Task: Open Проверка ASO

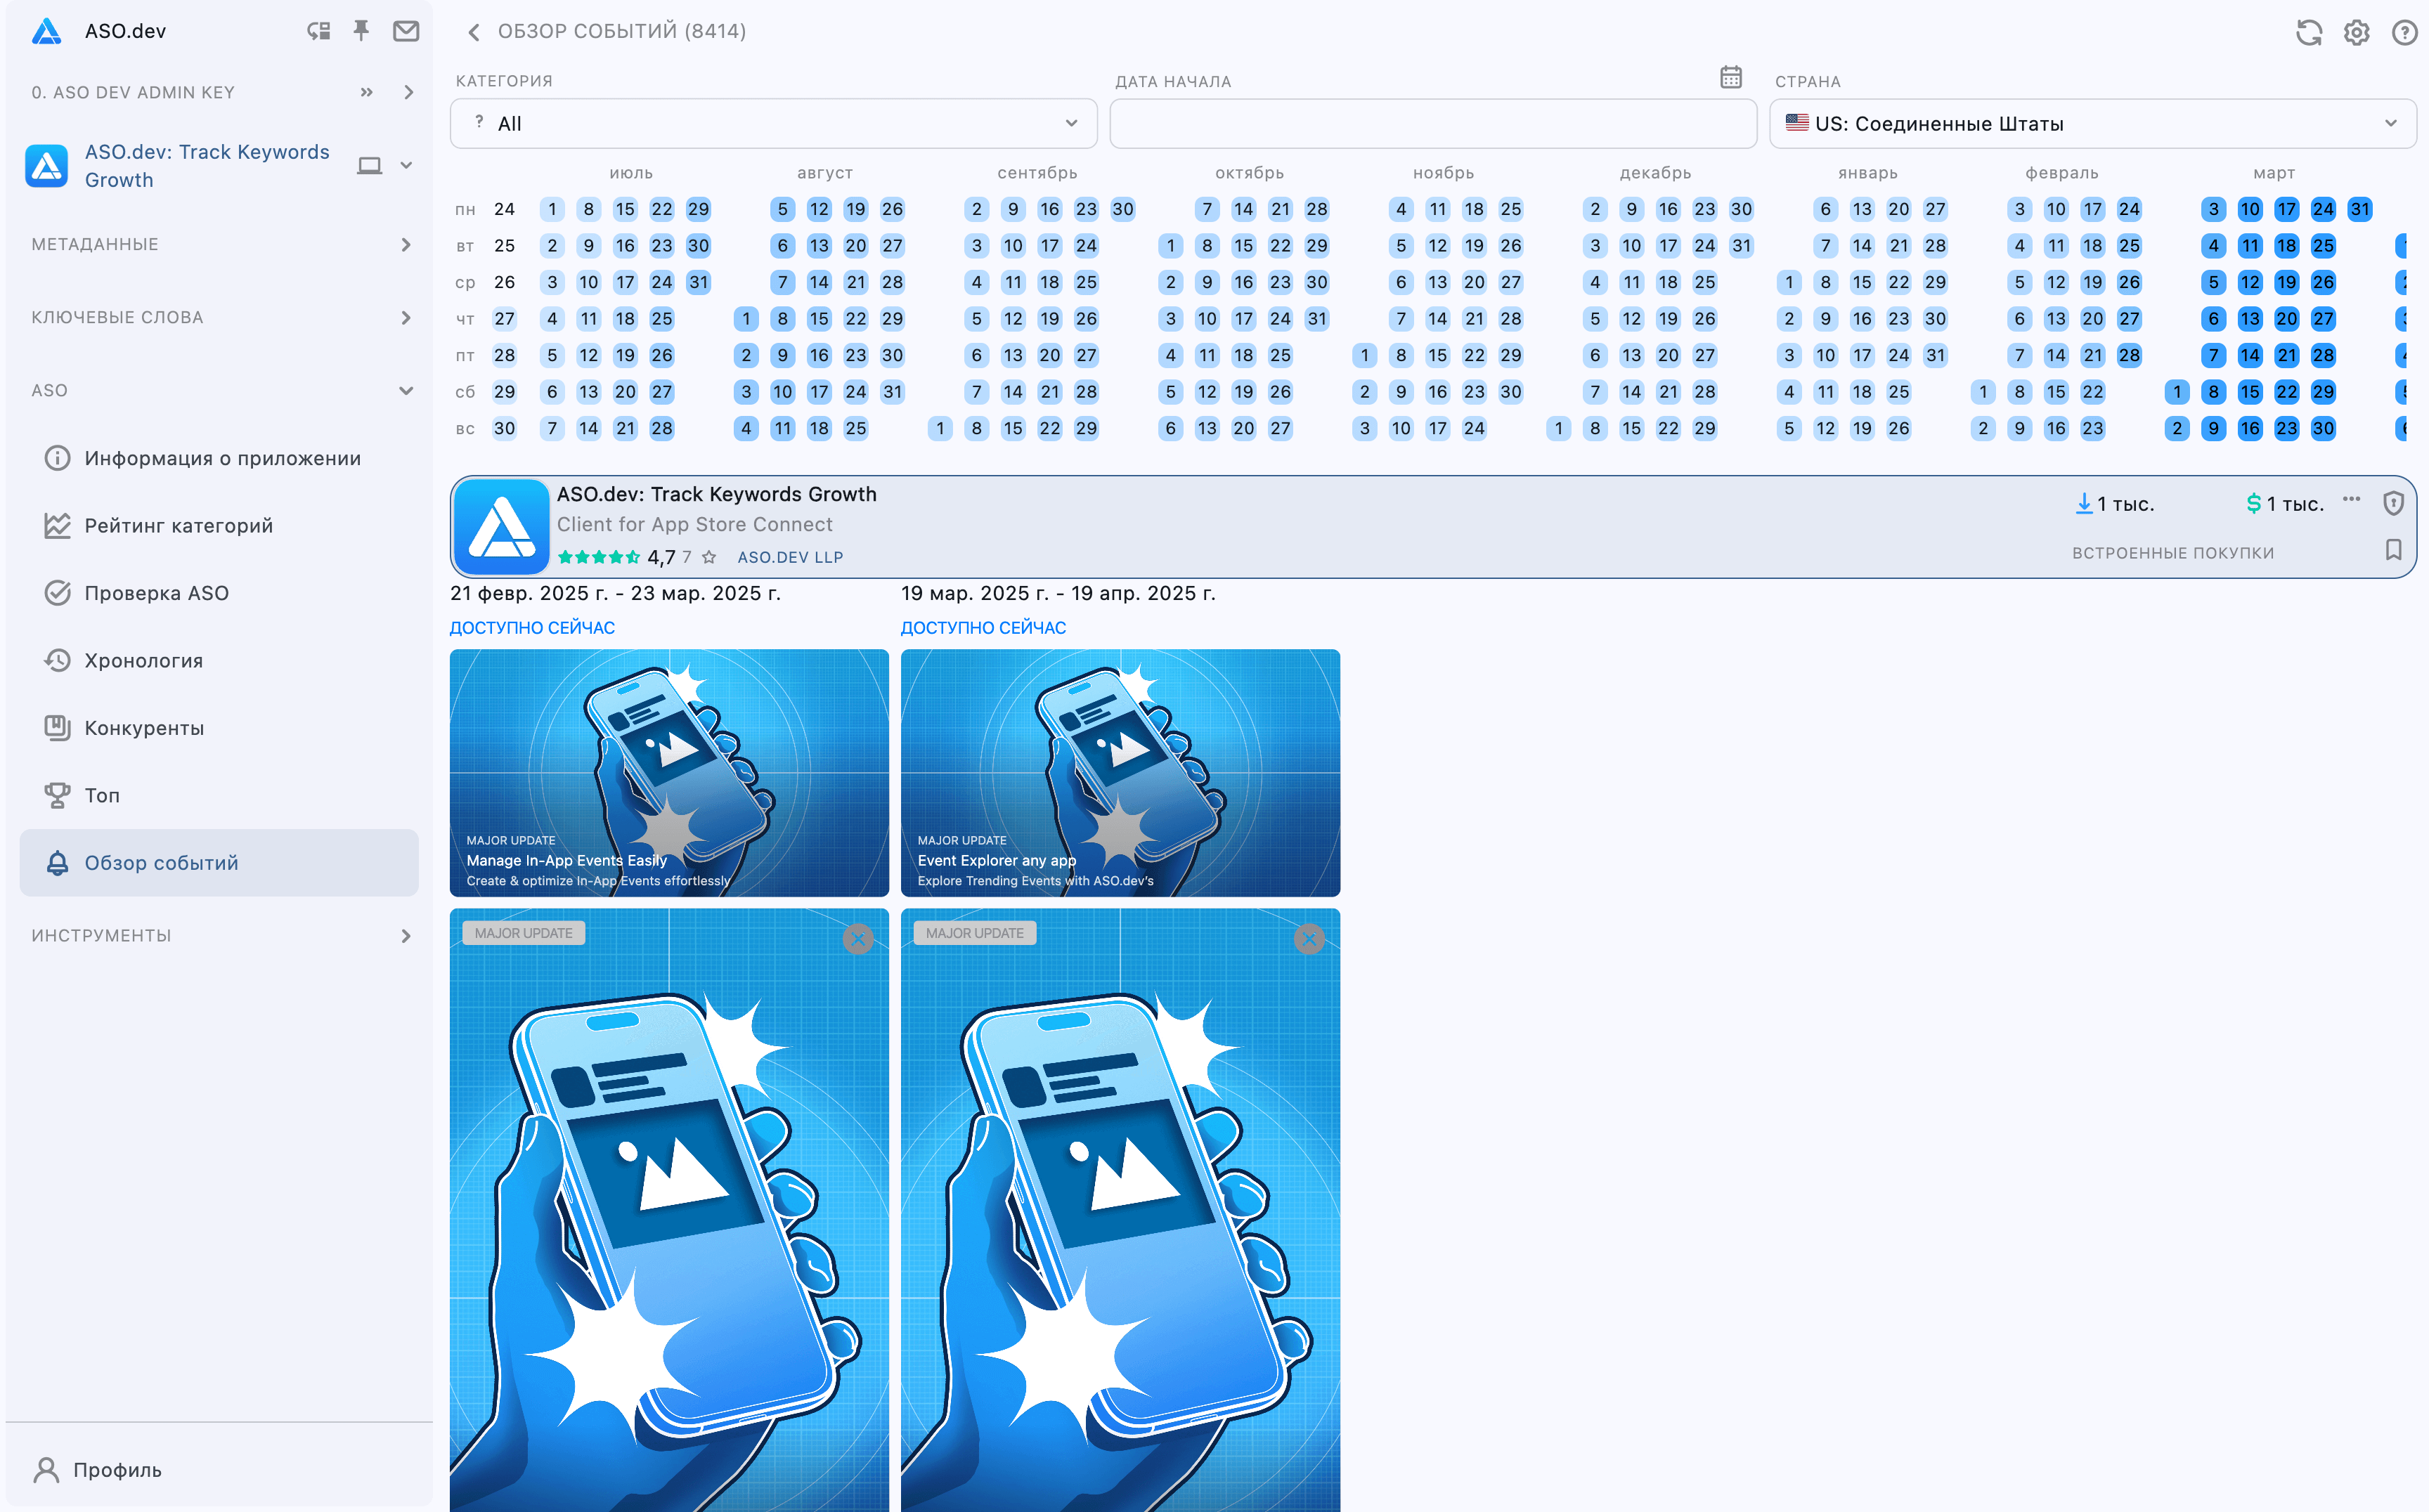Action: (x=219, y=593)
